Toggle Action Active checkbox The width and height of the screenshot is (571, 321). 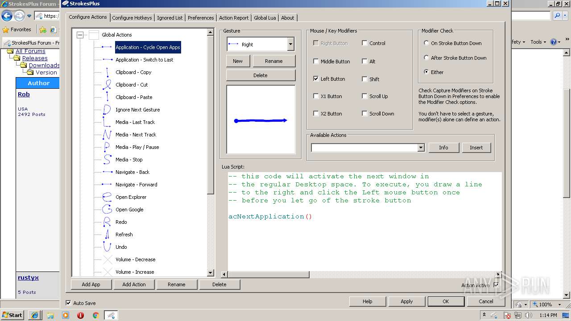[x=496, y=285]
